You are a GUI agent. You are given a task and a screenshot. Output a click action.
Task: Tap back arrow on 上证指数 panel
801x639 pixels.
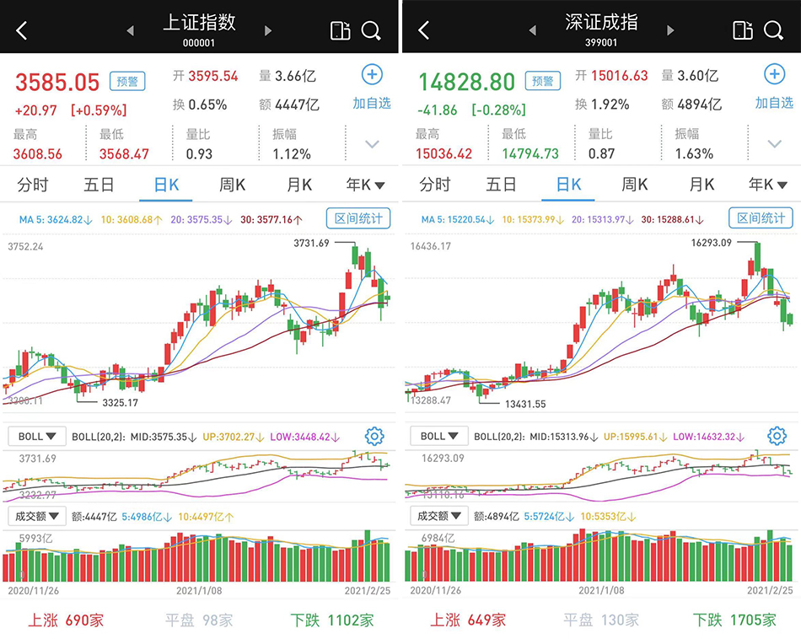[22, 31]
